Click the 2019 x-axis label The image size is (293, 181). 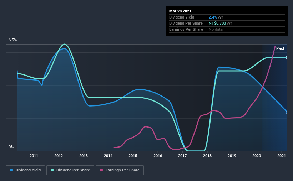pyautogui.click(x=232, y=156)
